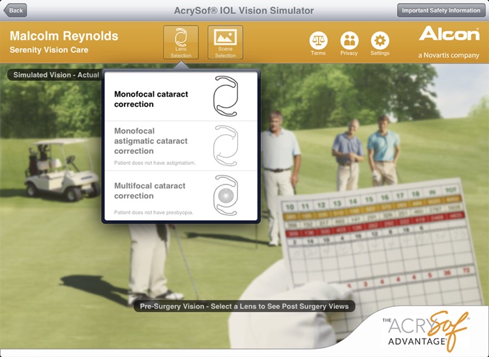Open the Privacy icon
The width and height of the screenshot is (489, 357).
(349, 40)
